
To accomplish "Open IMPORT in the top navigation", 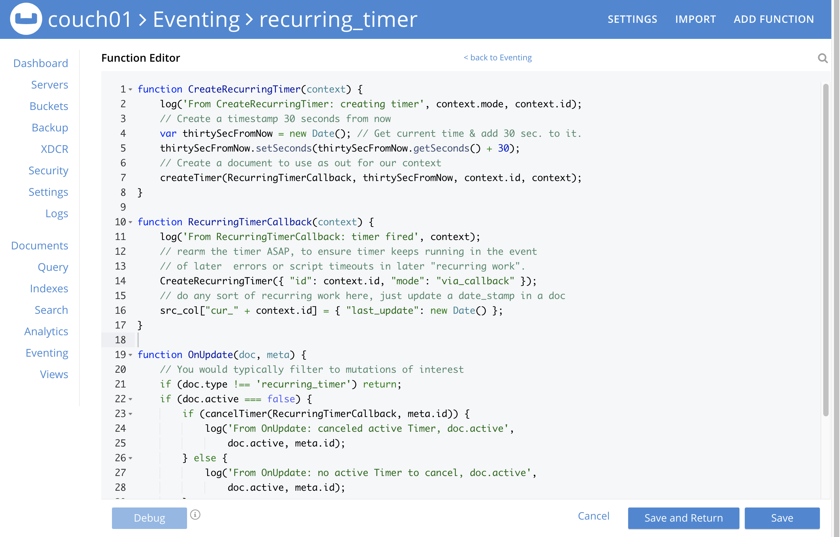I will tap(696, 19).
